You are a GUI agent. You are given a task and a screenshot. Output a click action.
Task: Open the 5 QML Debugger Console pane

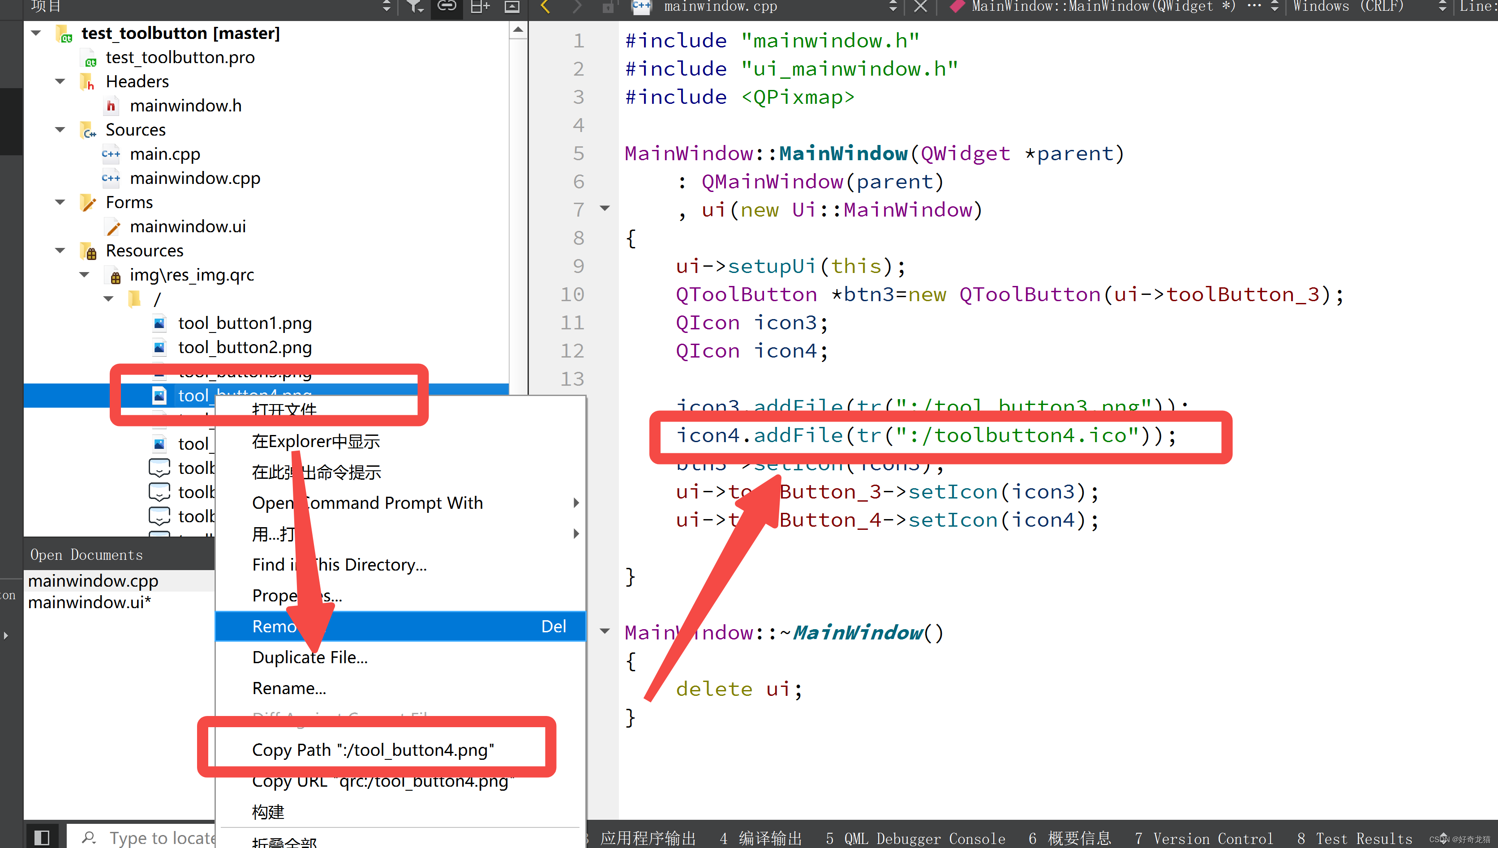point(915,839)
